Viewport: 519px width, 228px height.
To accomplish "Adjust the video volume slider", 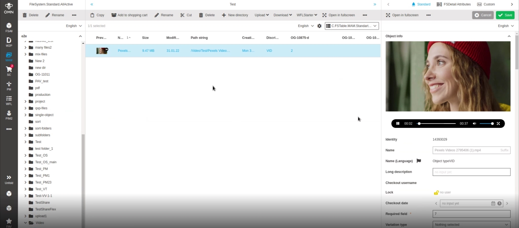I will (x=486, y=124).
